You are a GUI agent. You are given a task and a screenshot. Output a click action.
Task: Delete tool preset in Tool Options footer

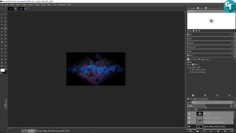(217, 95)
